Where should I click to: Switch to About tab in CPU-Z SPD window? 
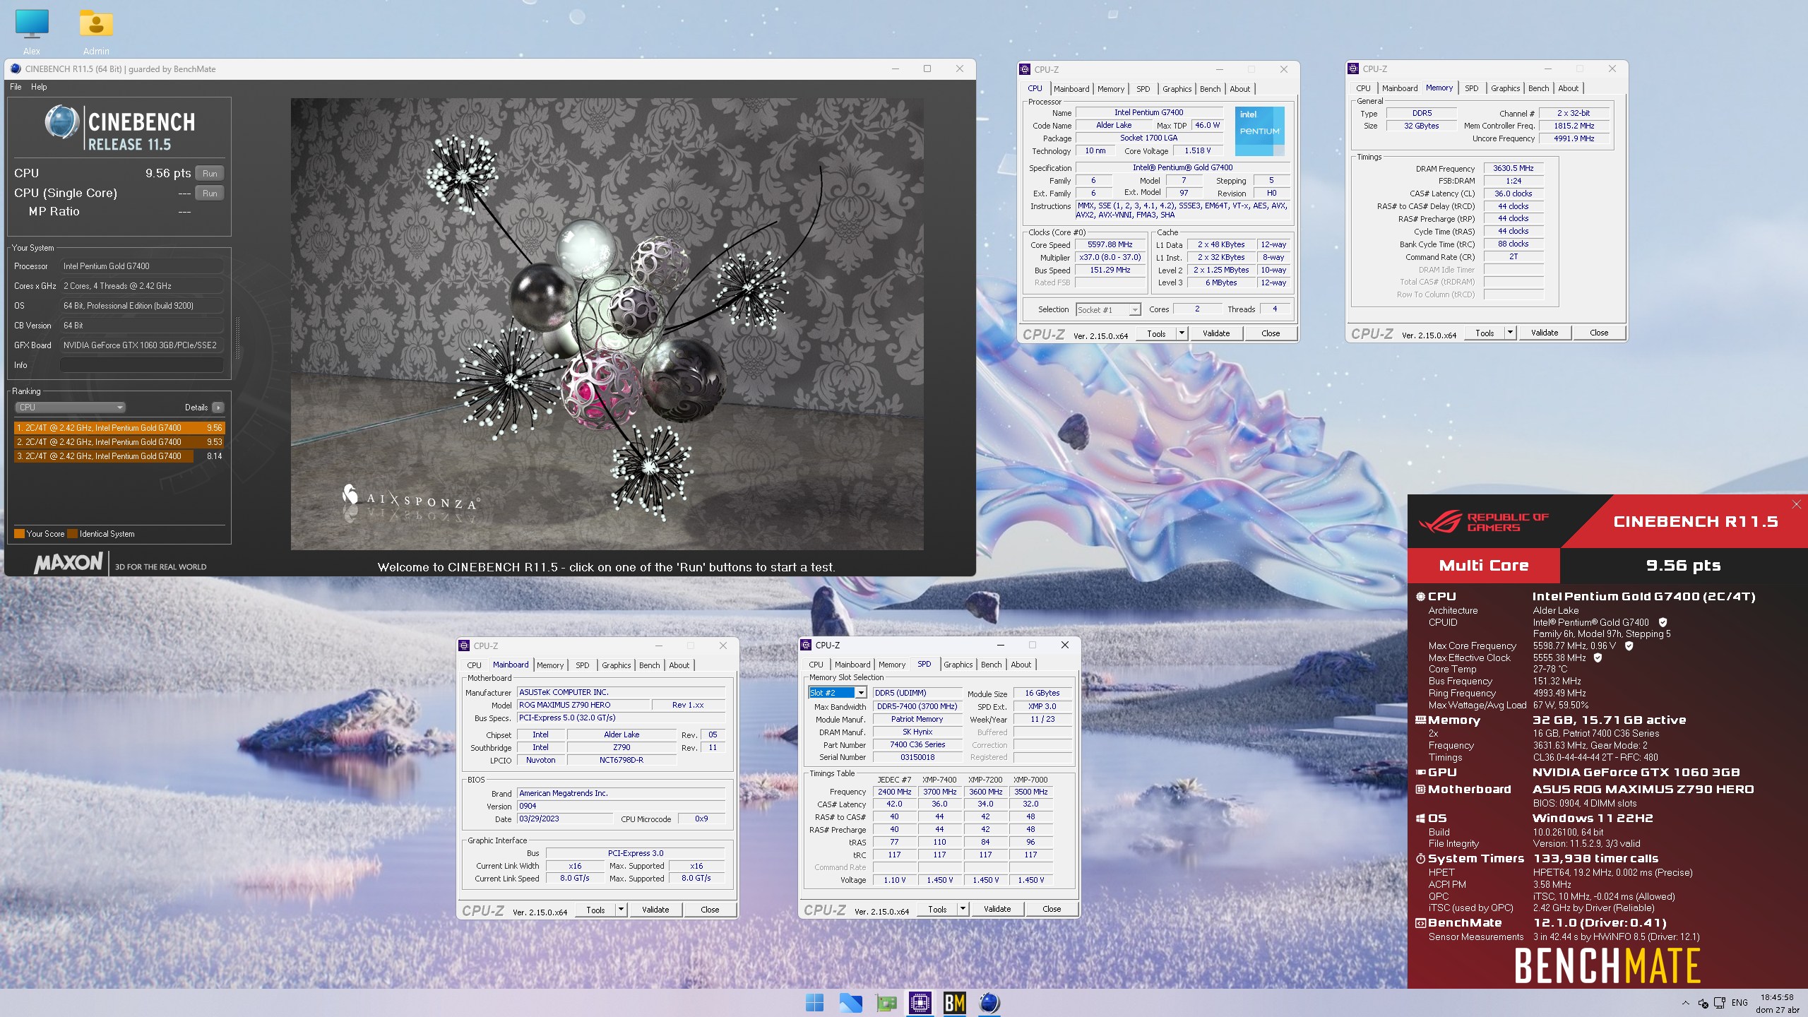(1021, 665)
